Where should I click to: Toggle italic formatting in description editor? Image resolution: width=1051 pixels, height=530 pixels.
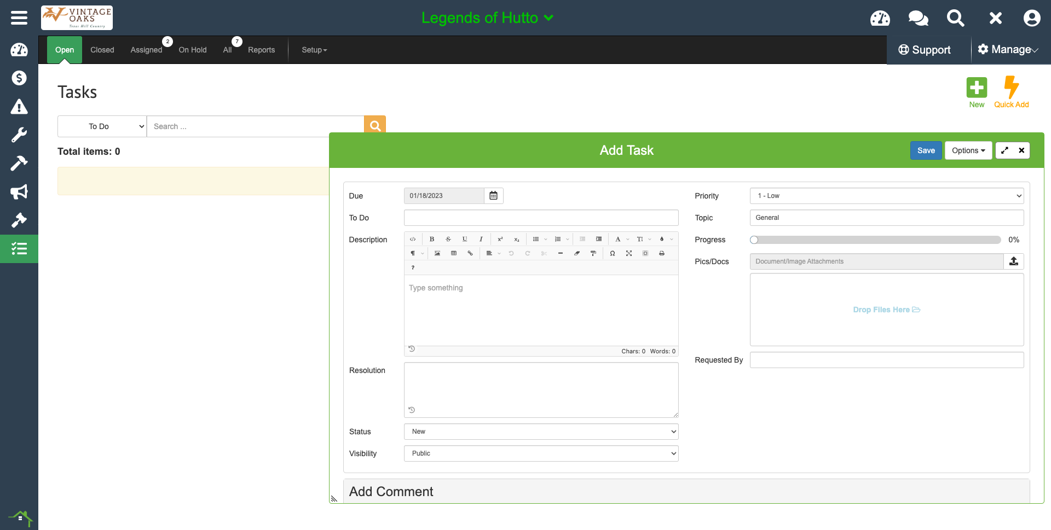[x=481, y=239]
